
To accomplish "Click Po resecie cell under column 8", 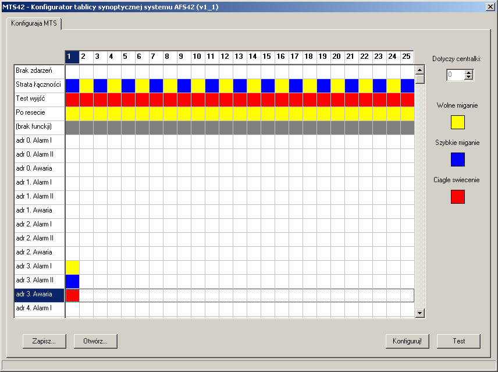I will (170, 114).
